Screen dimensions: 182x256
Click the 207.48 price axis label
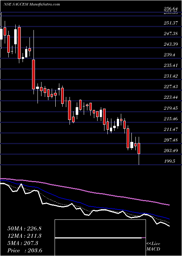(171, 140)
